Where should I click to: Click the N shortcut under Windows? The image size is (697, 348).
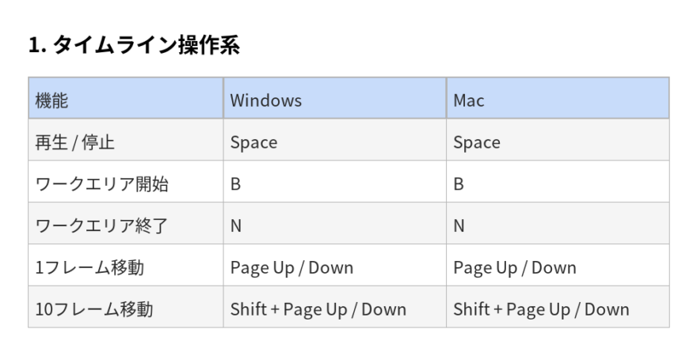(235, 226)
